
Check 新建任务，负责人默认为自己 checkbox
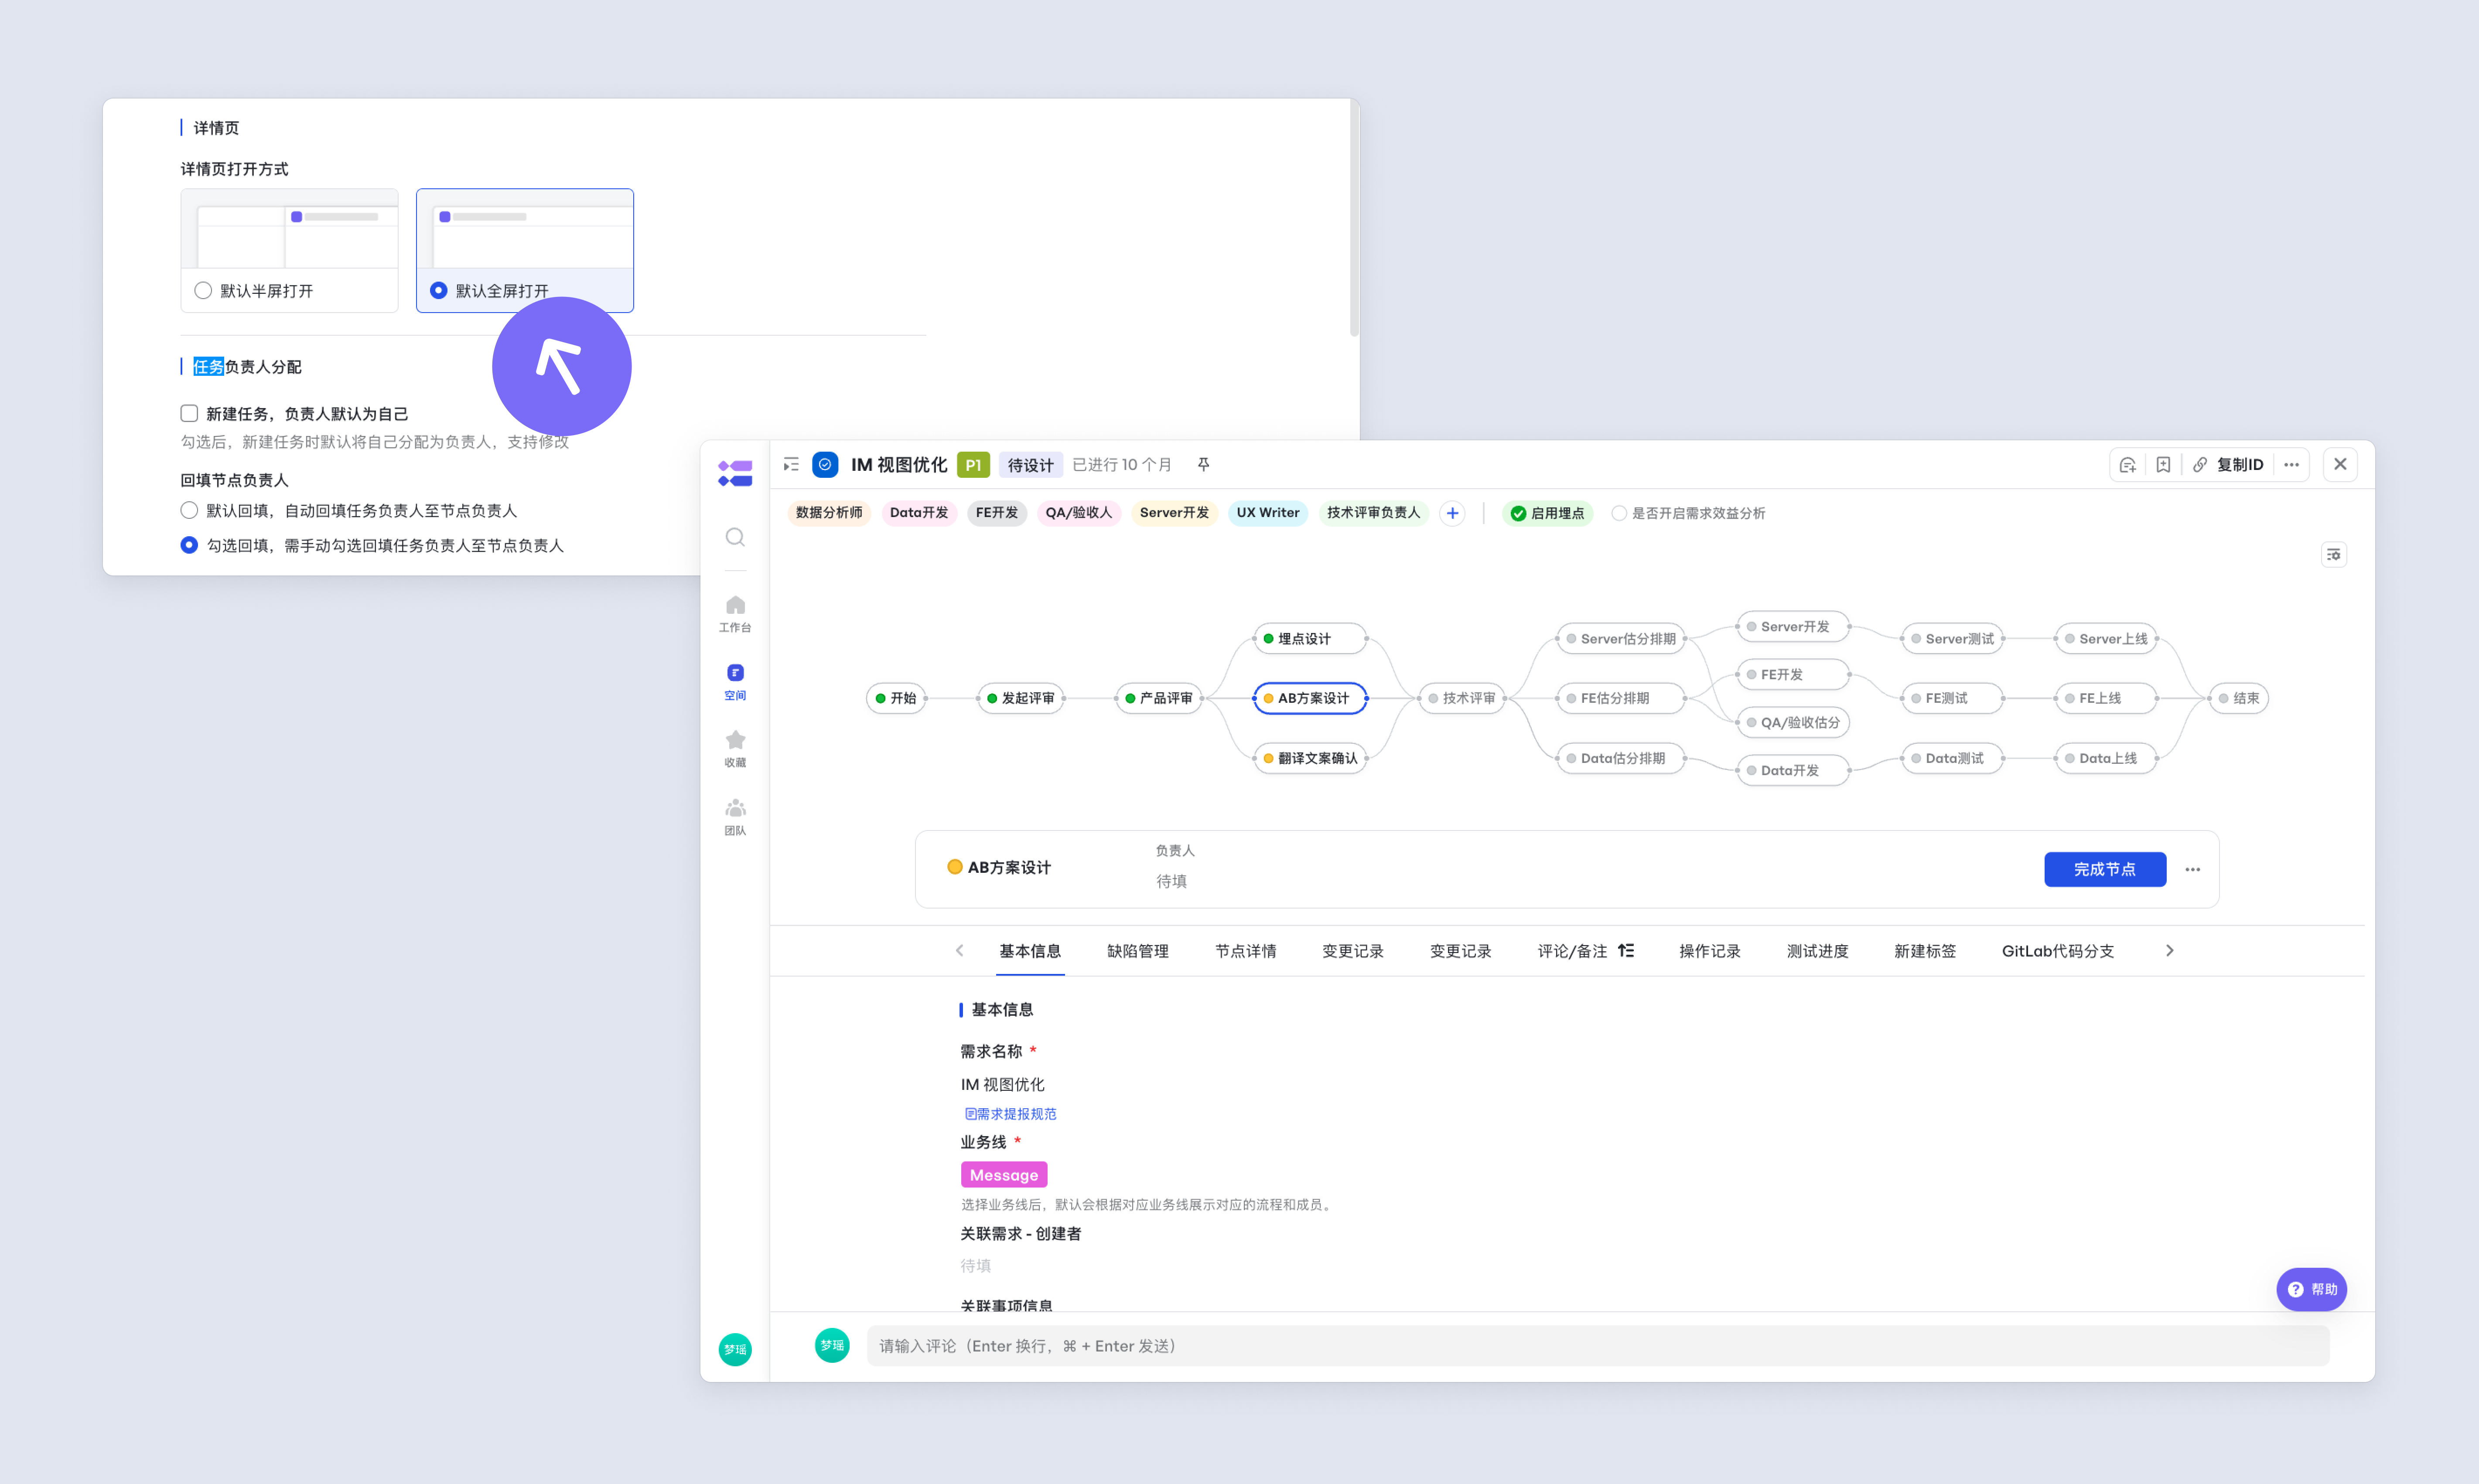pyautogui.click(x=189, y=414)
